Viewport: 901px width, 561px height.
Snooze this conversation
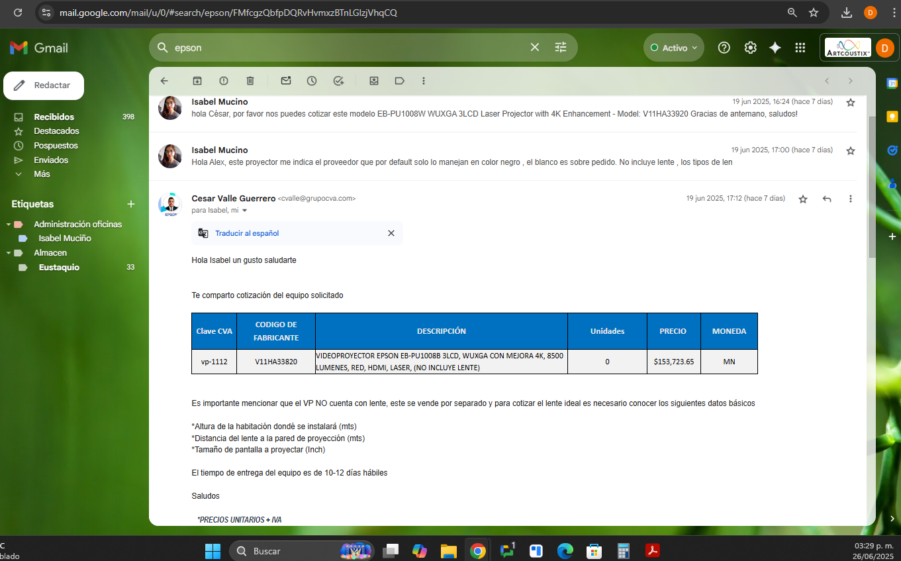coord(312,81)
